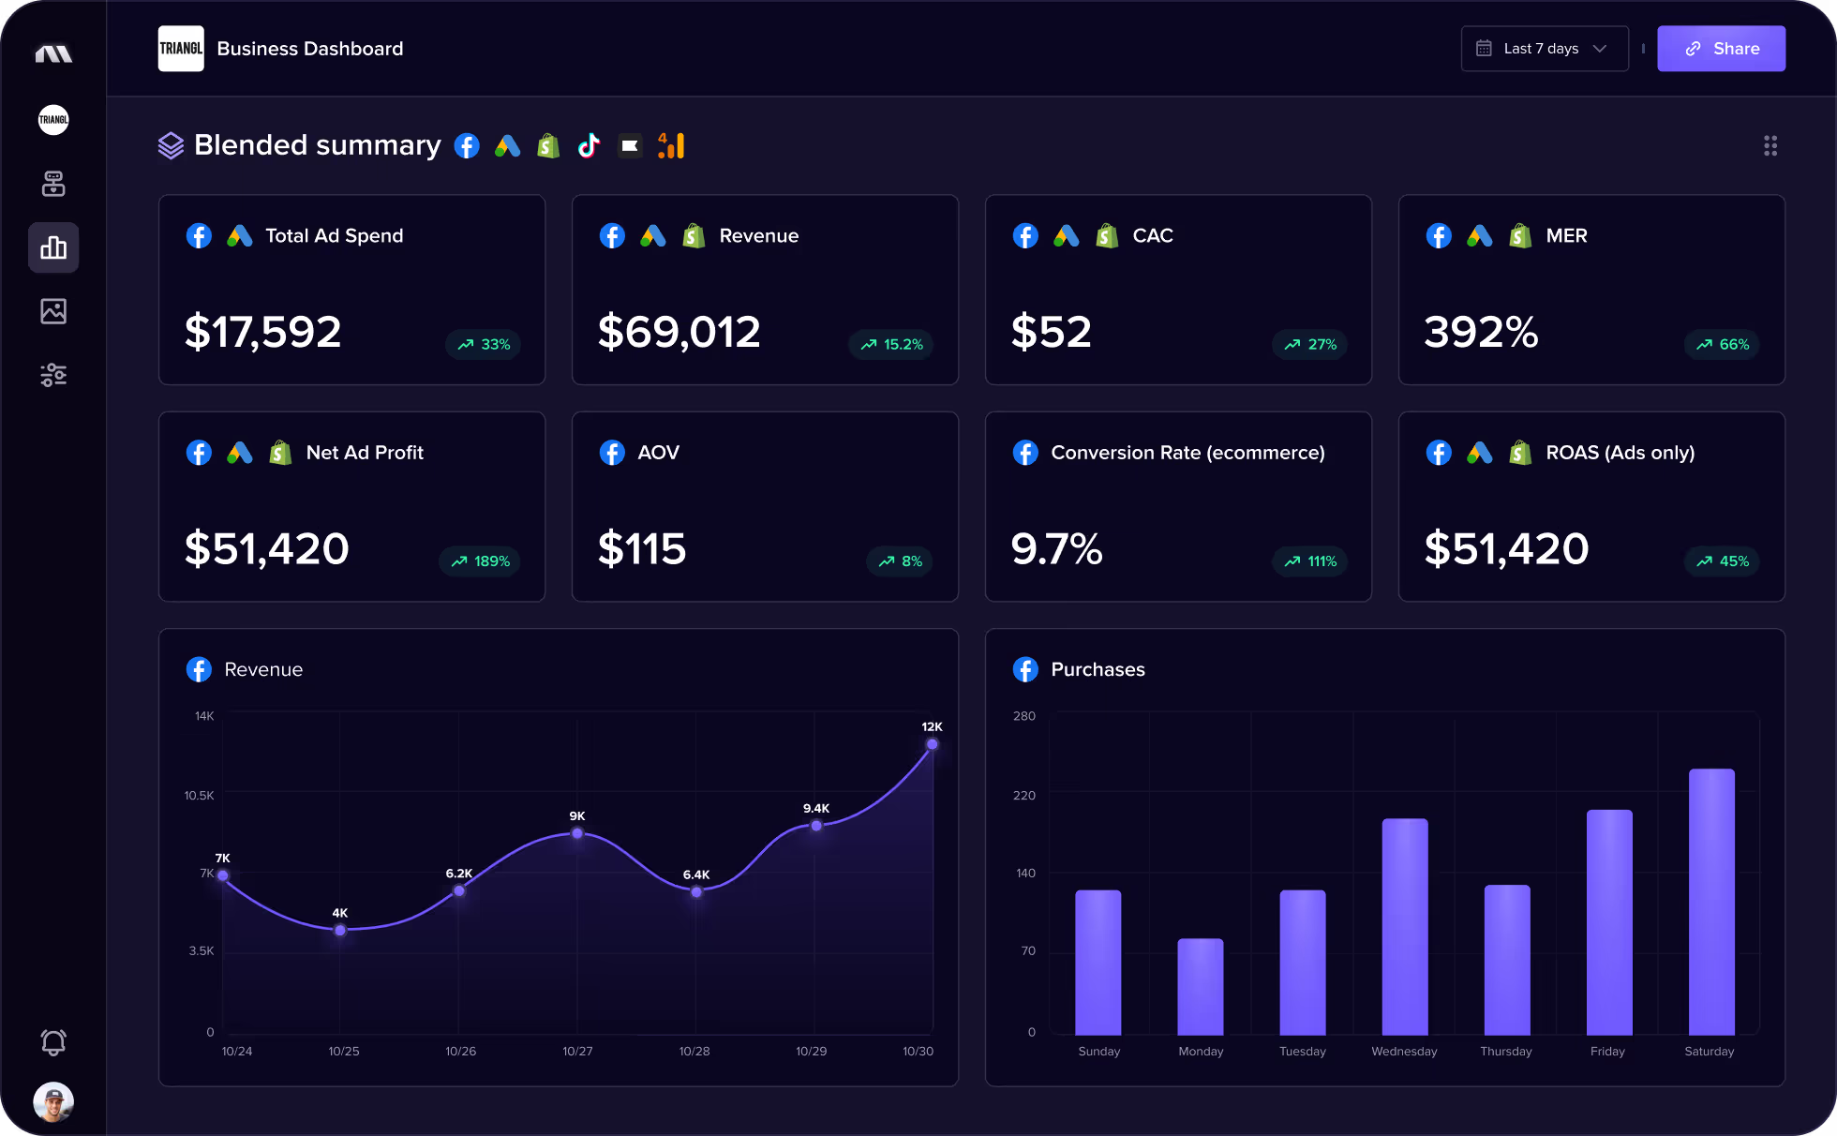Click Google Analytics icon beside Blended summary
This screenshot has width=1837, height=1136.
(x=671, y=145)
